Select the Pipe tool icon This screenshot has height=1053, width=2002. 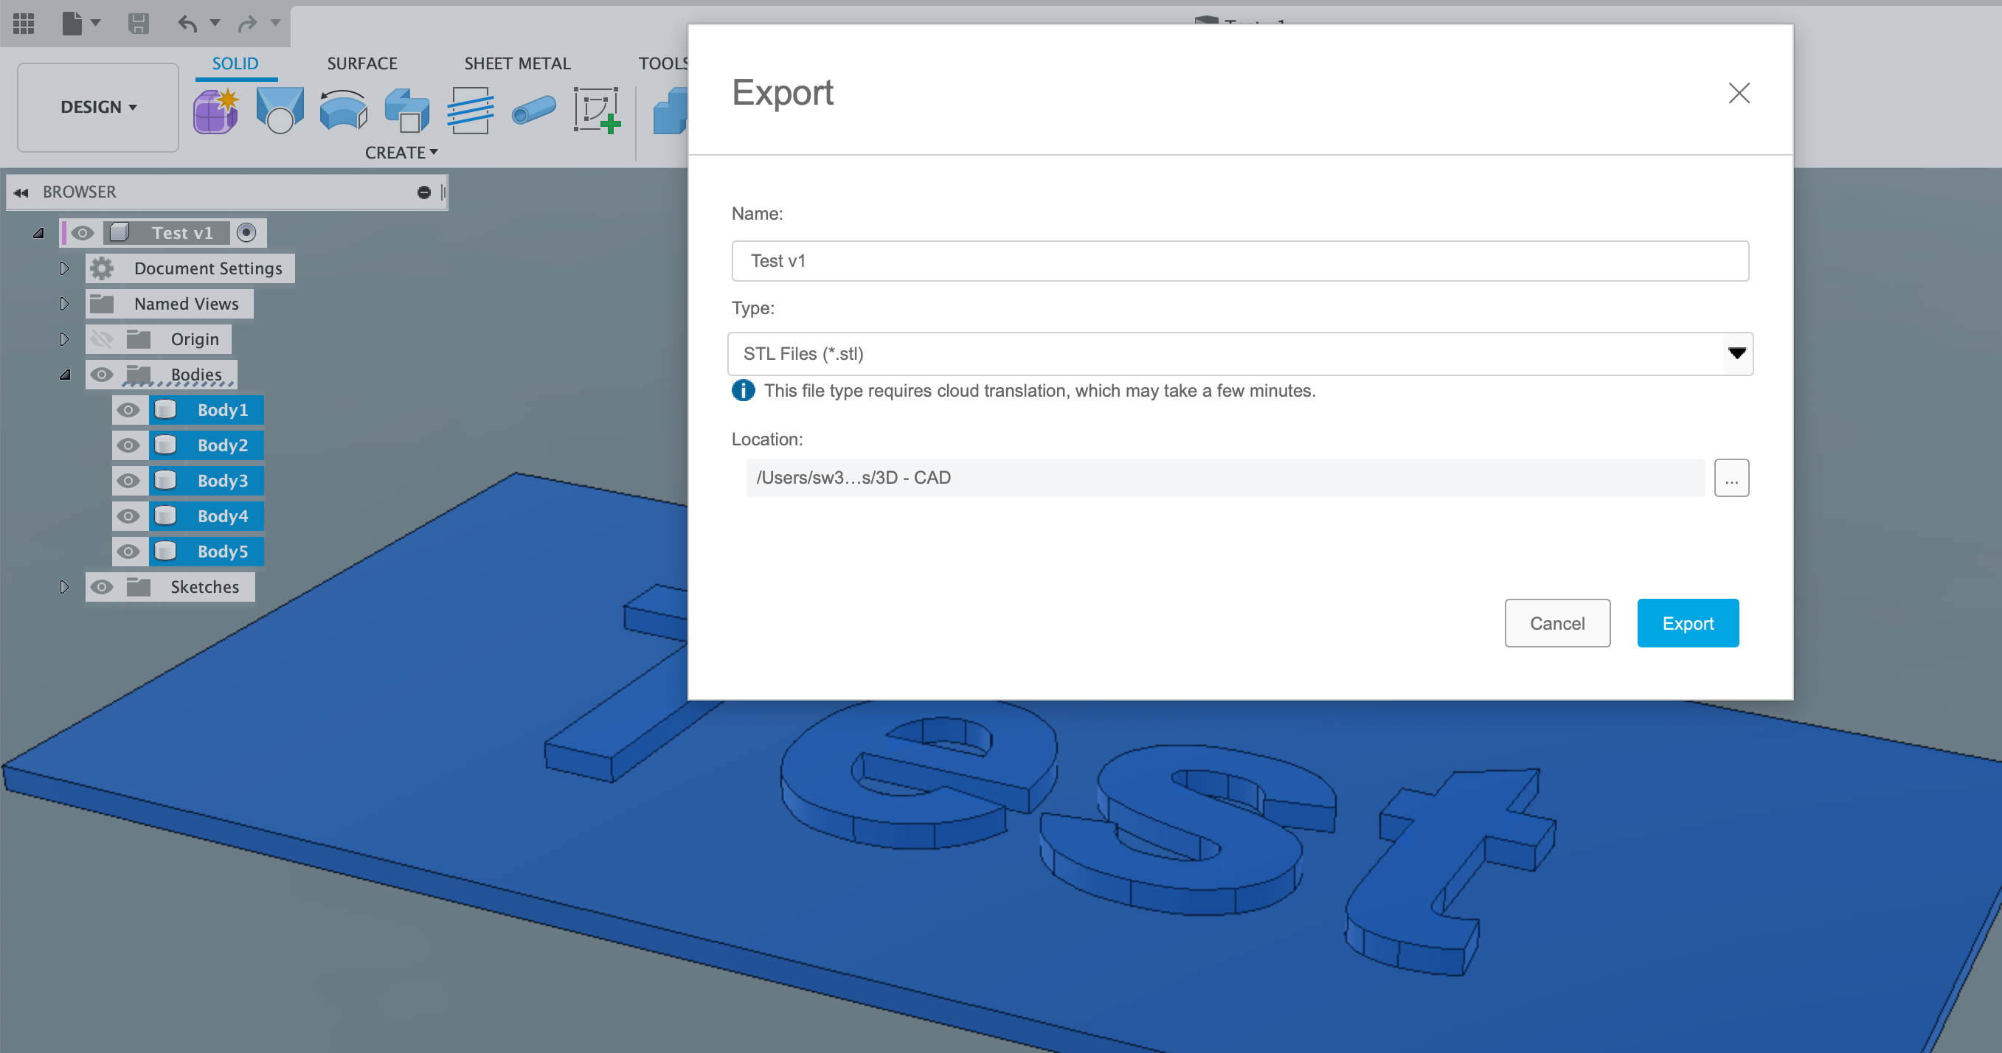pos(534,111)
